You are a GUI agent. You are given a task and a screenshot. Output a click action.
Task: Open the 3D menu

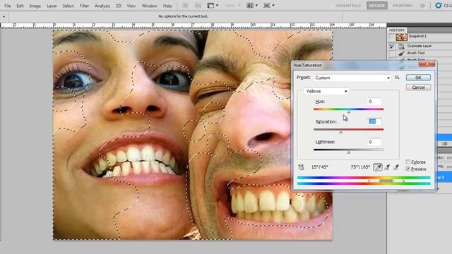coord(119,6)
